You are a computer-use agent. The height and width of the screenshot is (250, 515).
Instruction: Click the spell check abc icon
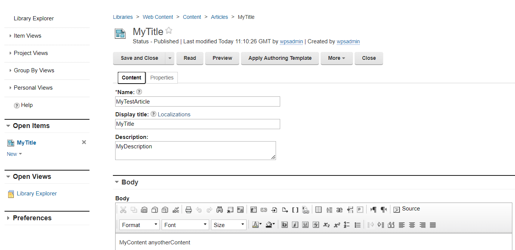point(176,210)
